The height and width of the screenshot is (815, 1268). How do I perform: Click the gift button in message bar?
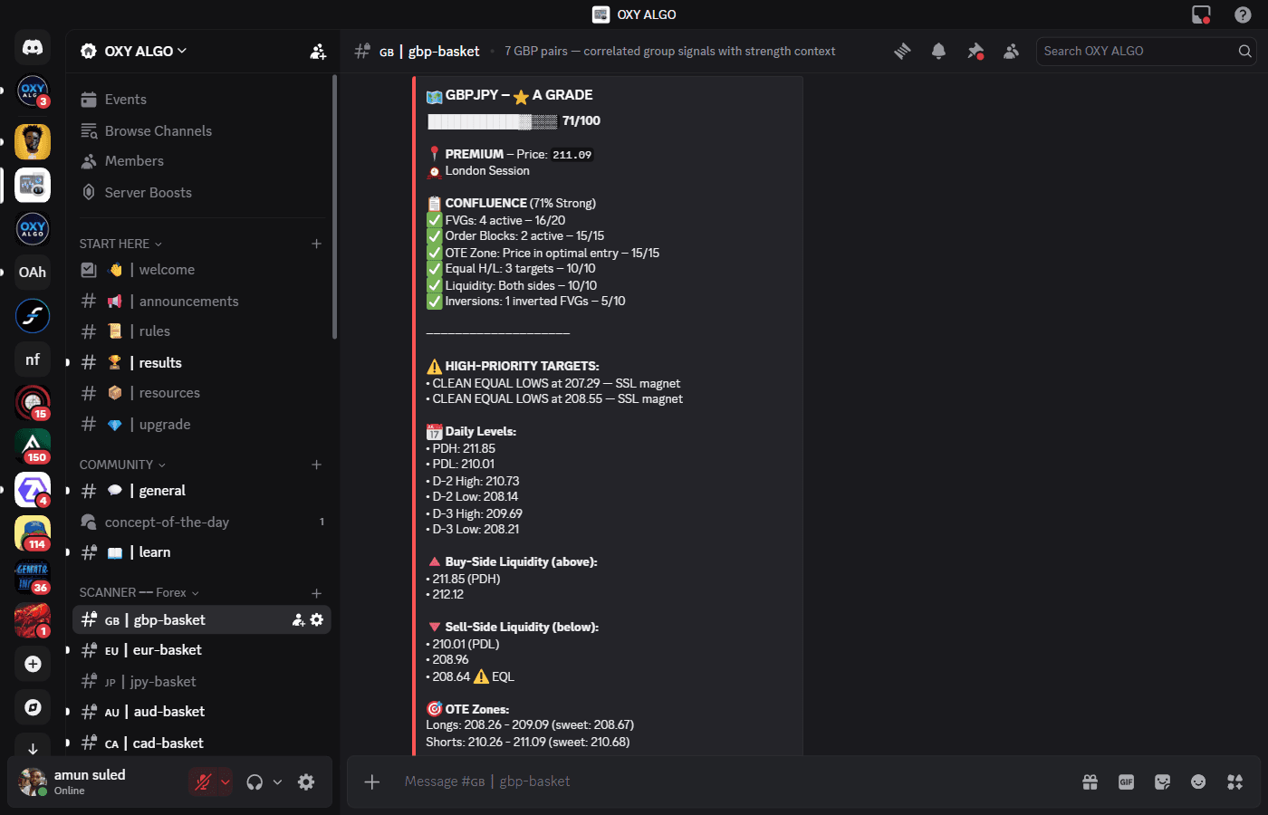pyautogui.click(x=1090, y=781)
